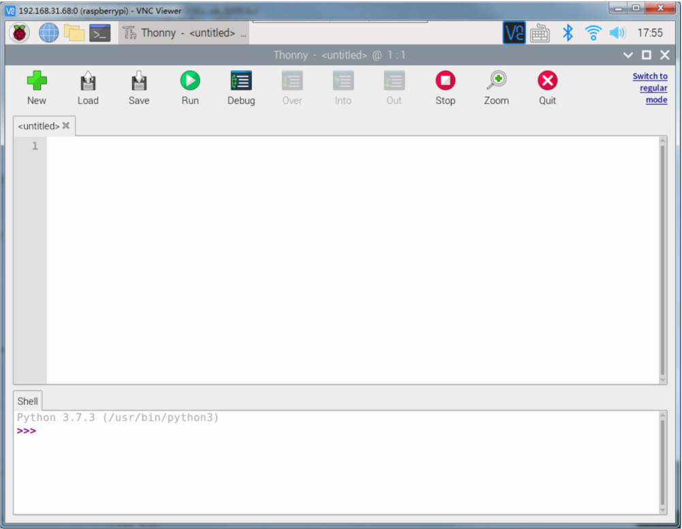Open the file manager folder icon

click(x=74, y=33)
